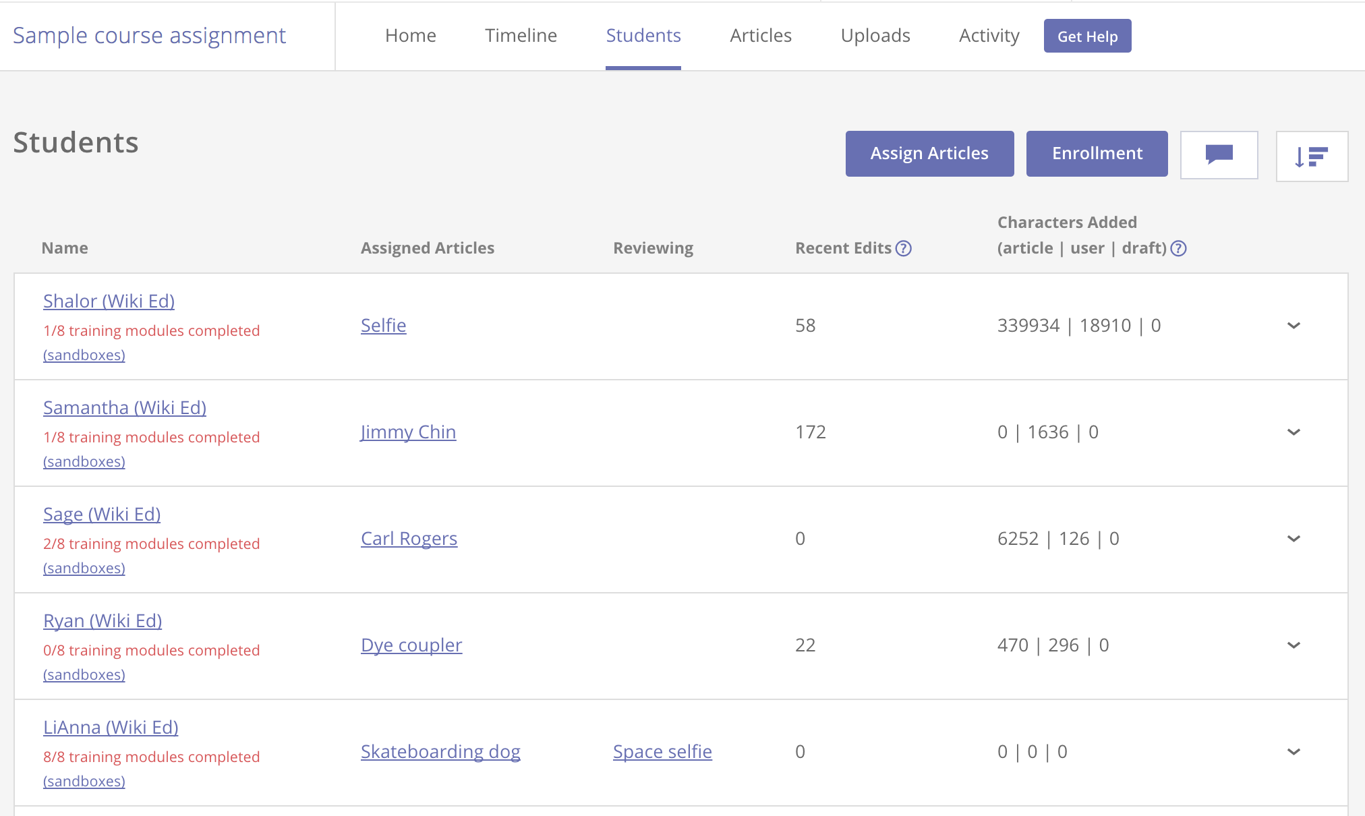Open the Selfie assigned article link
1365x816 pixels.
click(x=384, y=325)
